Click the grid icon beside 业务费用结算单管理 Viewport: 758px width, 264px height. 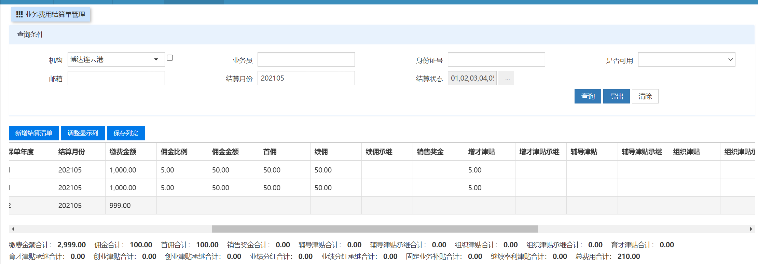[19, 14]
